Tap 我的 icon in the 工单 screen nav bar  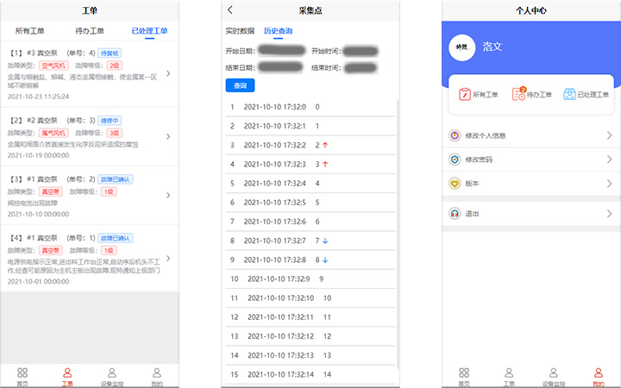click(157, 373)
